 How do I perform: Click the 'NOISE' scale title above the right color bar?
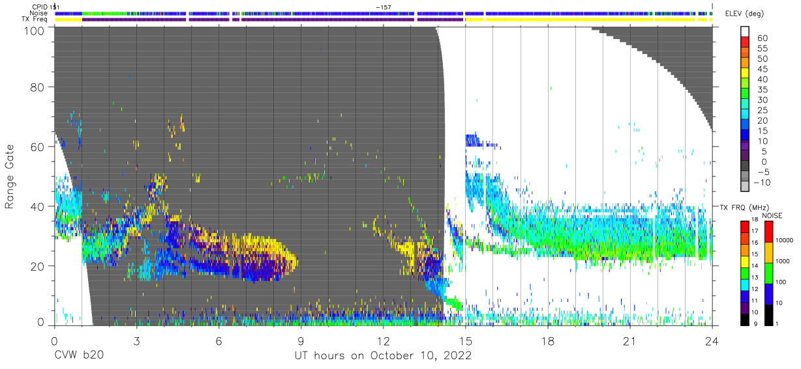click(x=774, y=215)
